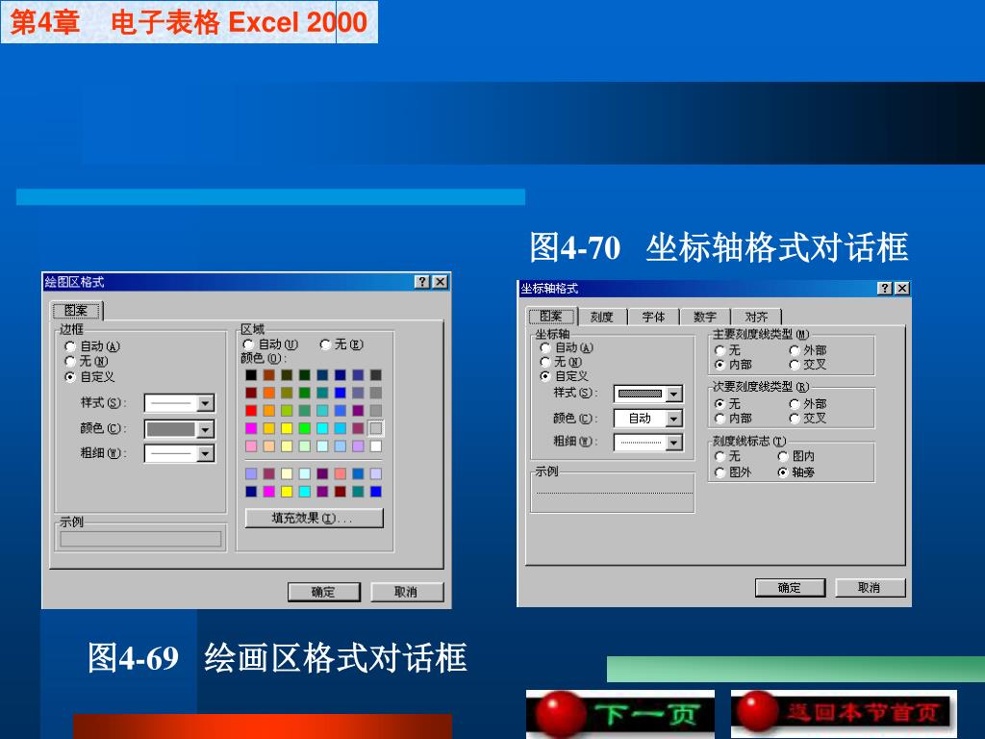
Task: Open 颜色(C) 自动 dropdown in 坐标轴格式
Action: coord(674,419)
